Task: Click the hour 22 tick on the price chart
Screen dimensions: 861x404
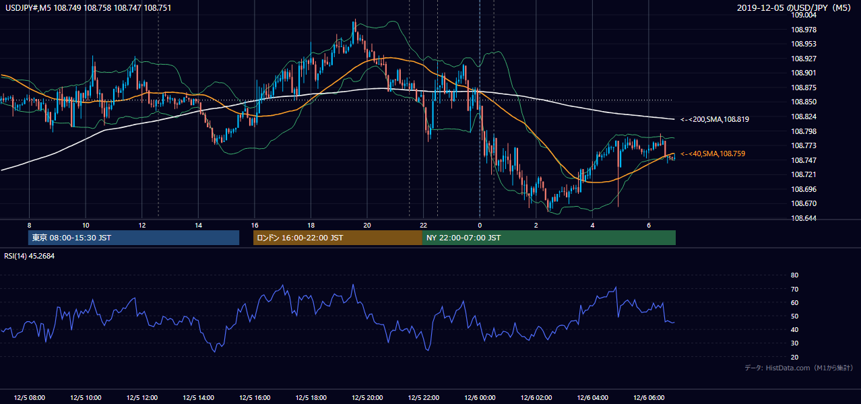Action: click(x=423, y=225)
